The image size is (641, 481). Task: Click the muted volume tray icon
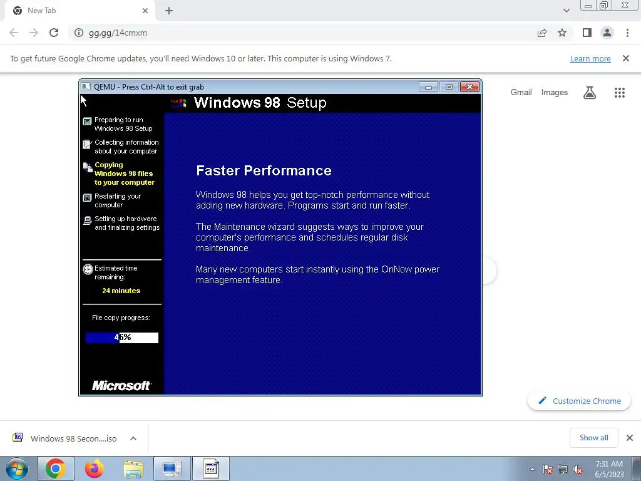pos(578,469)
